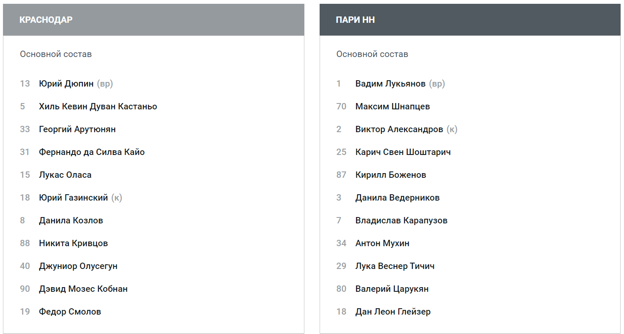This screenshot has width=624, height=334.
Task: Select captain Юрий Газинский
Action: (73, 198)
